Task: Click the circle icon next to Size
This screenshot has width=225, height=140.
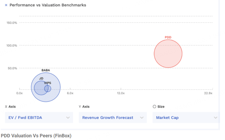Action: coord(154,106)
